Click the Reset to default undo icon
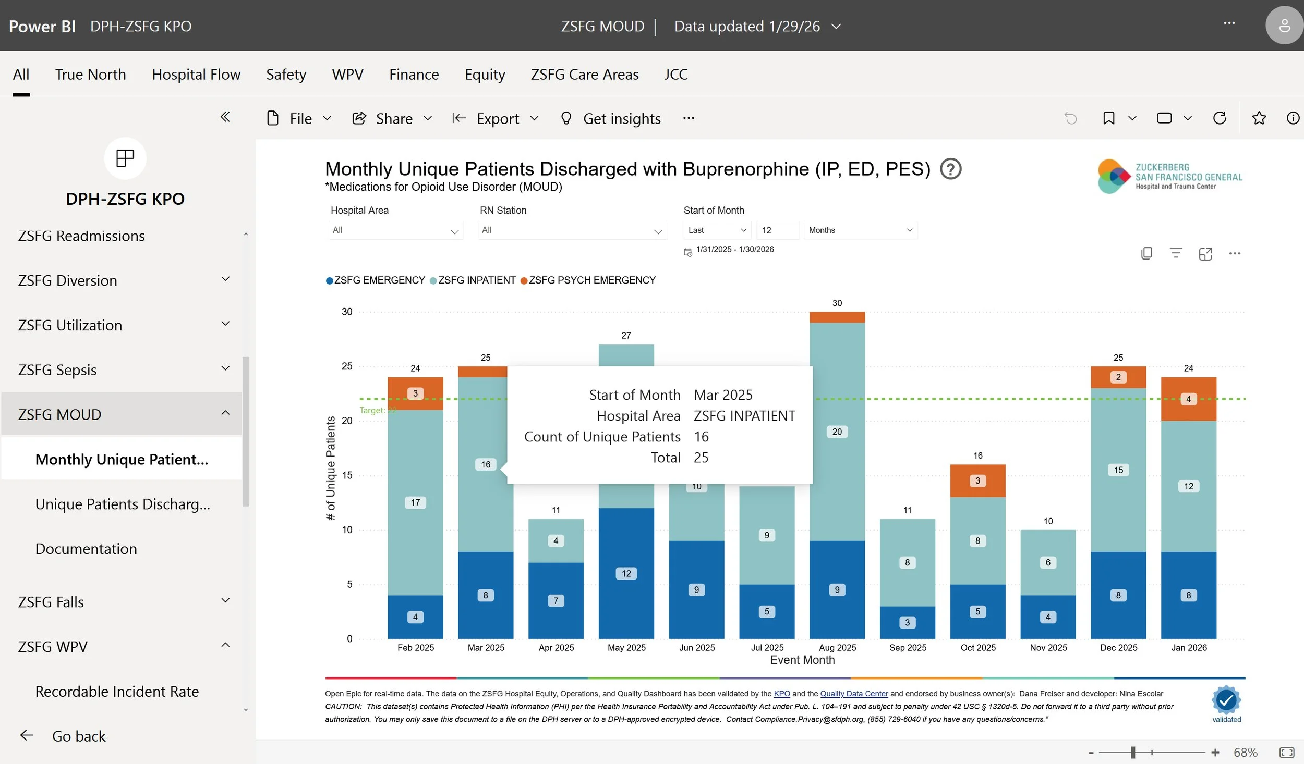 [x=1070, y=118]
